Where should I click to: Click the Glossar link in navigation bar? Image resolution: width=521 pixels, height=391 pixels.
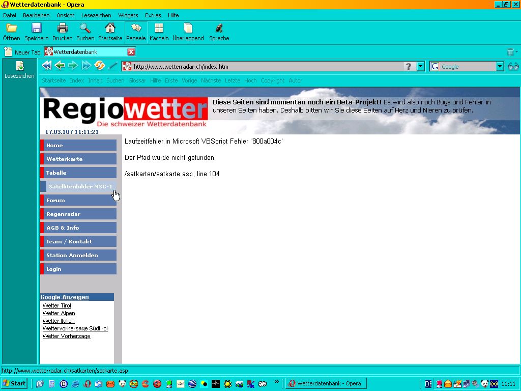point(137,80)
